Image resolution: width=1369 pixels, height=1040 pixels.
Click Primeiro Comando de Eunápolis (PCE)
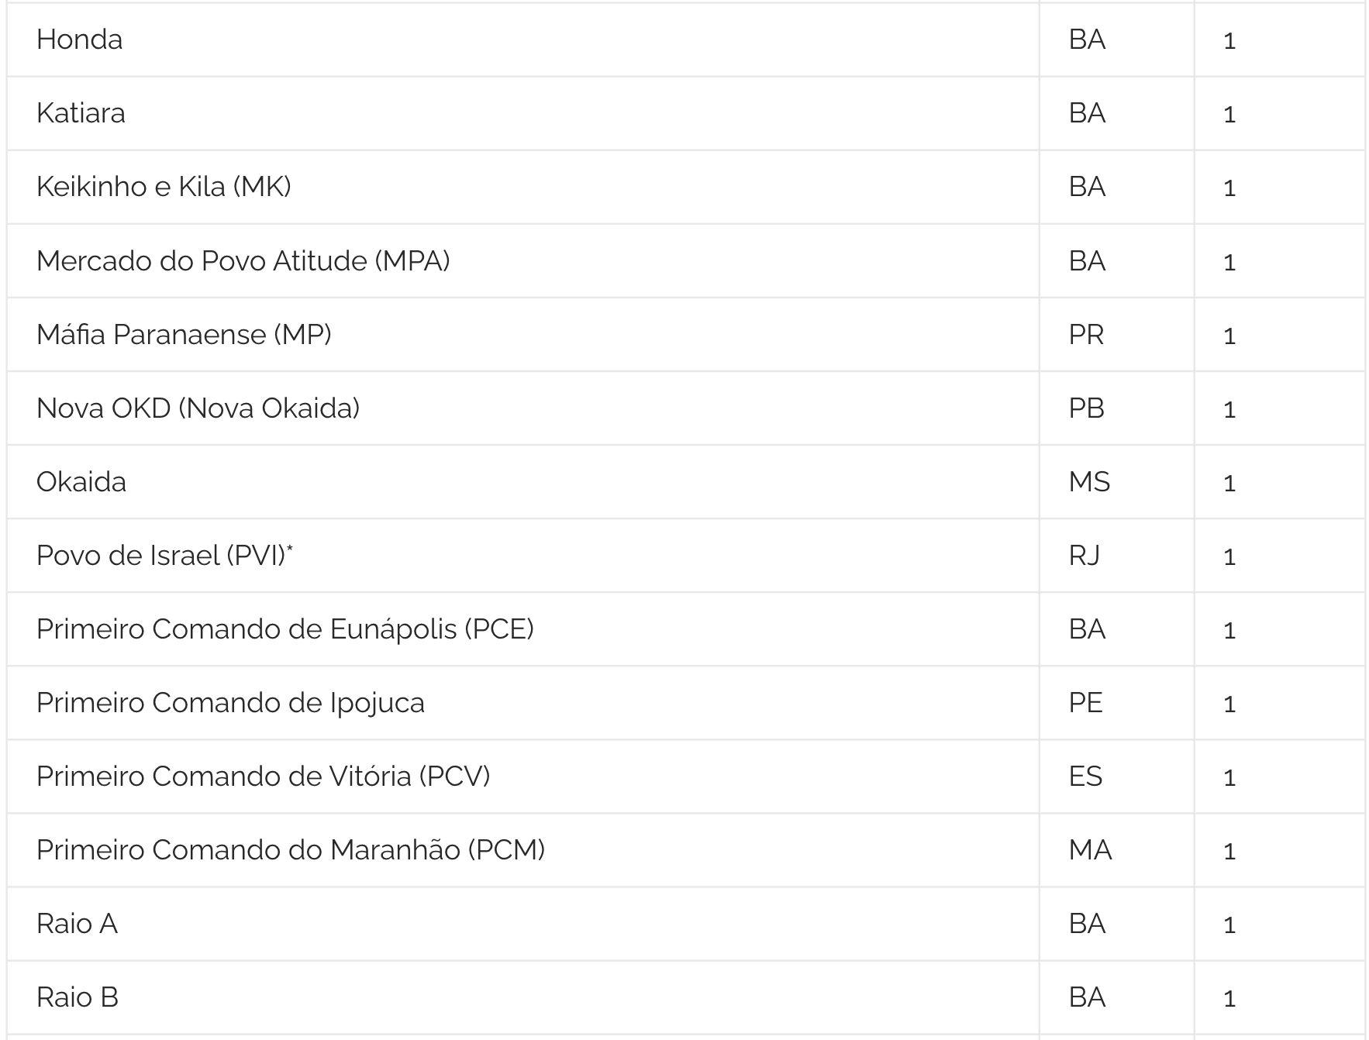(284, 628)
